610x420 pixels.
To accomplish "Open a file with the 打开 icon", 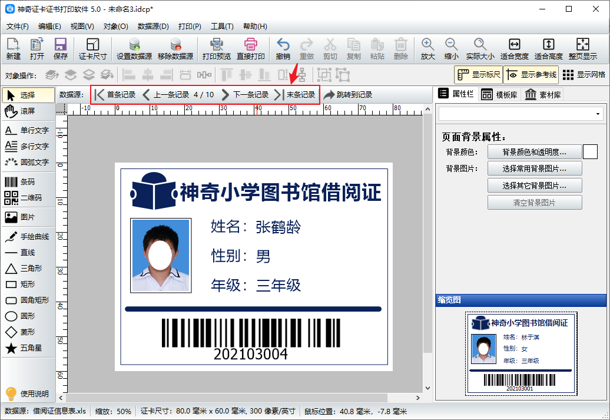I will (x=37, y=49).
